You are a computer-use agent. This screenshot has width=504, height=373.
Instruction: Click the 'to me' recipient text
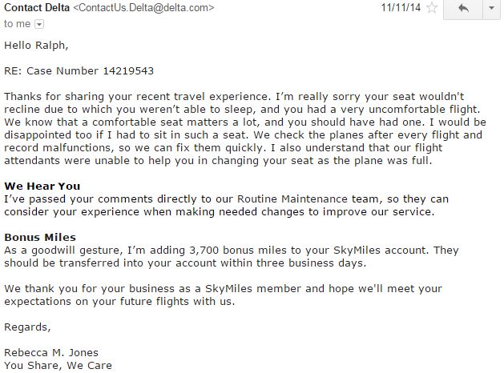[18, 25]
